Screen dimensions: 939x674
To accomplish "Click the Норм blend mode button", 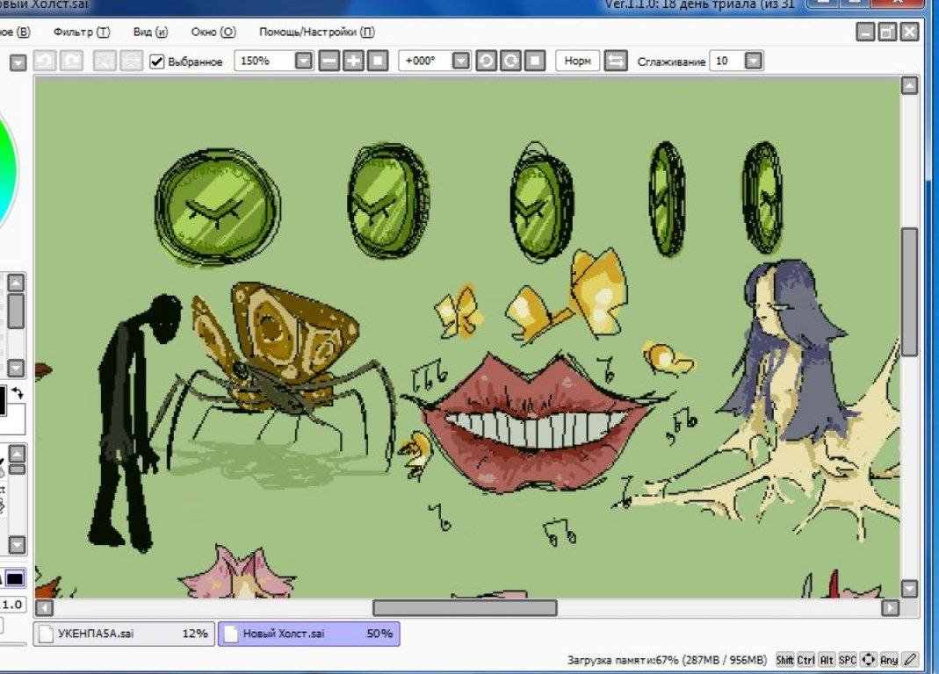I will click(577, 61).
